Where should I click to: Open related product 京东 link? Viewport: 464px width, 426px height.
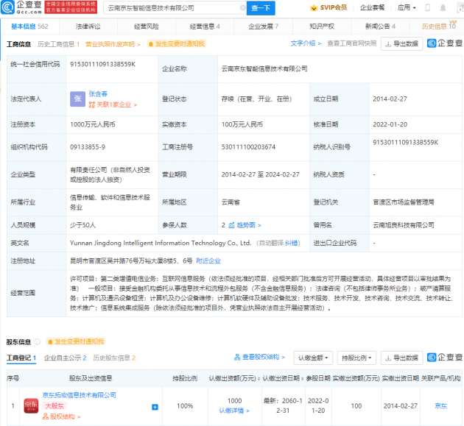[440, 406]
